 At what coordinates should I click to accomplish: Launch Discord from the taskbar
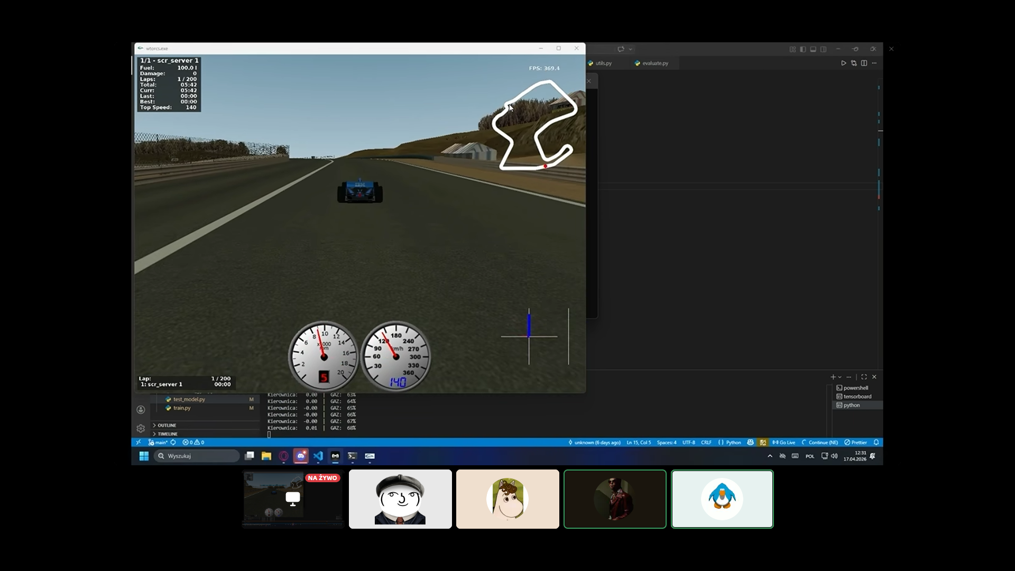(x=301, y=456)
